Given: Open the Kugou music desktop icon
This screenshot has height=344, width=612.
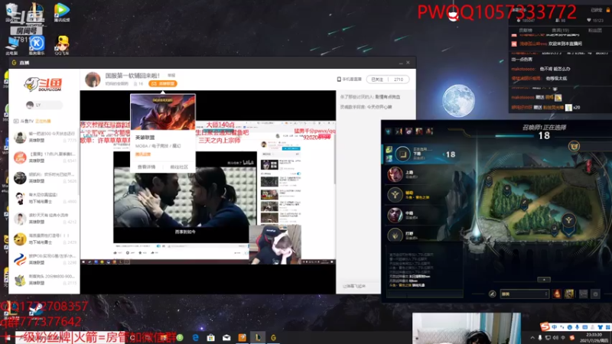Looking at the screenshot, I should (37, 45).
